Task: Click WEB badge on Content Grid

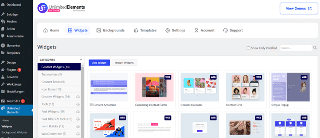Action: pyautogui.click(x=259, y=77)
